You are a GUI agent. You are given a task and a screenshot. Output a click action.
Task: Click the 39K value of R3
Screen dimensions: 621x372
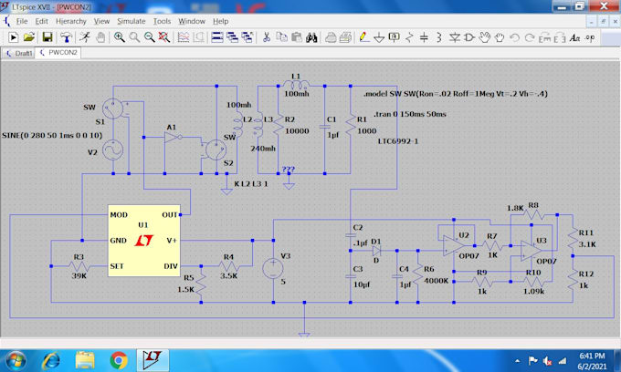[x=79, y=275]
